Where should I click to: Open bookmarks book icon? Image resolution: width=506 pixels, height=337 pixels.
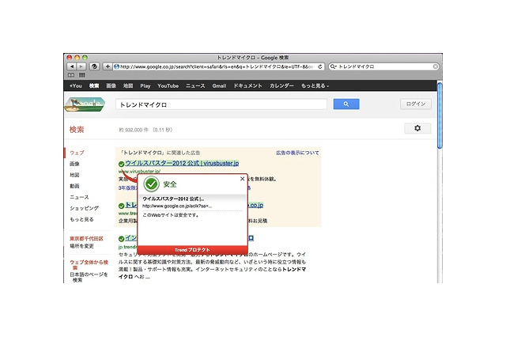coord(71,75)
